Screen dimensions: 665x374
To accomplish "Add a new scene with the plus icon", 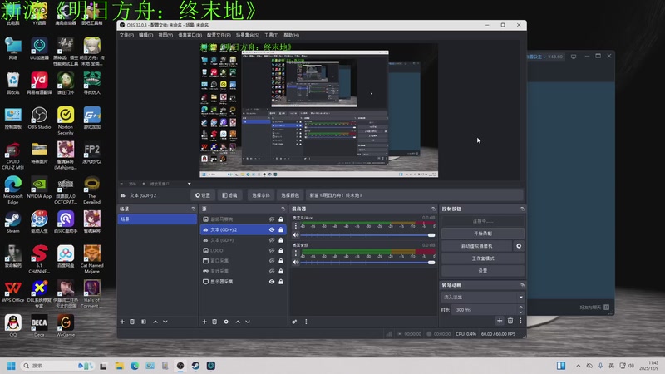I will pos(122,322).
